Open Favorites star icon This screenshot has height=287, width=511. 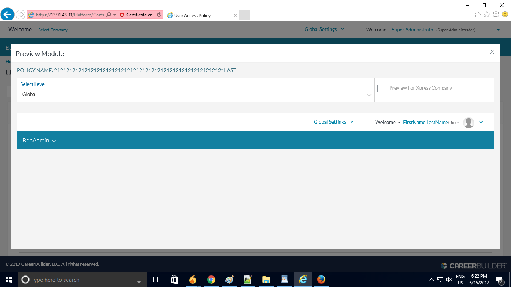click(x=487, y=15)
